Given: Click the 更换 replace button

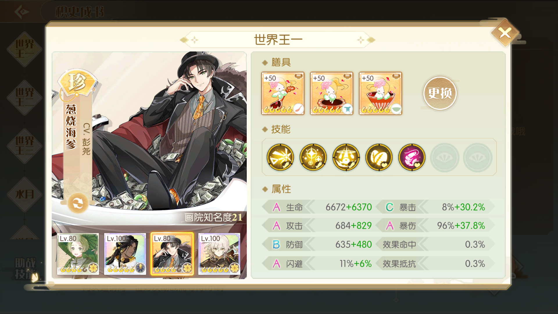Looking at the screenshot, I should click(x=440, y=93).
